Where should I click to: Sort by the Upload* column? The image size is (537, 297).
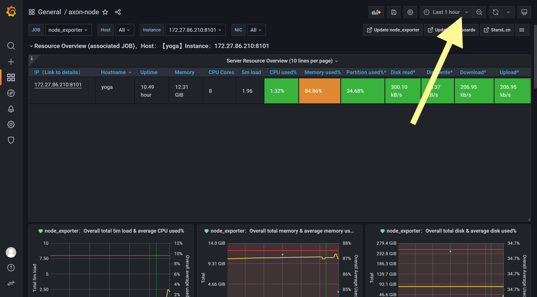pos(509,72)
